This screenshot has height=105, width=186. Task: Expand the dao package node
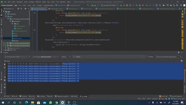click(12, 24)
